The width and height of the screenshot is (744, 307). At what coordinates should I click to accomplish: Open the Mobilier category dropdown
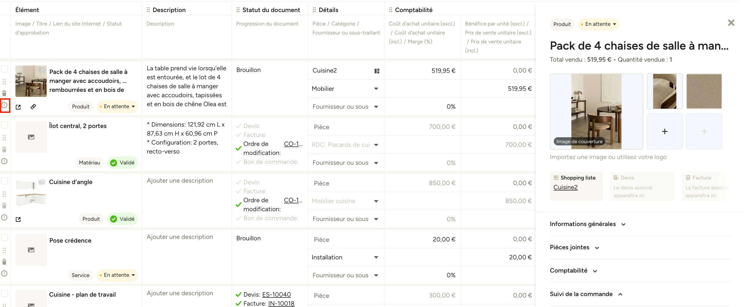point(345,89)
